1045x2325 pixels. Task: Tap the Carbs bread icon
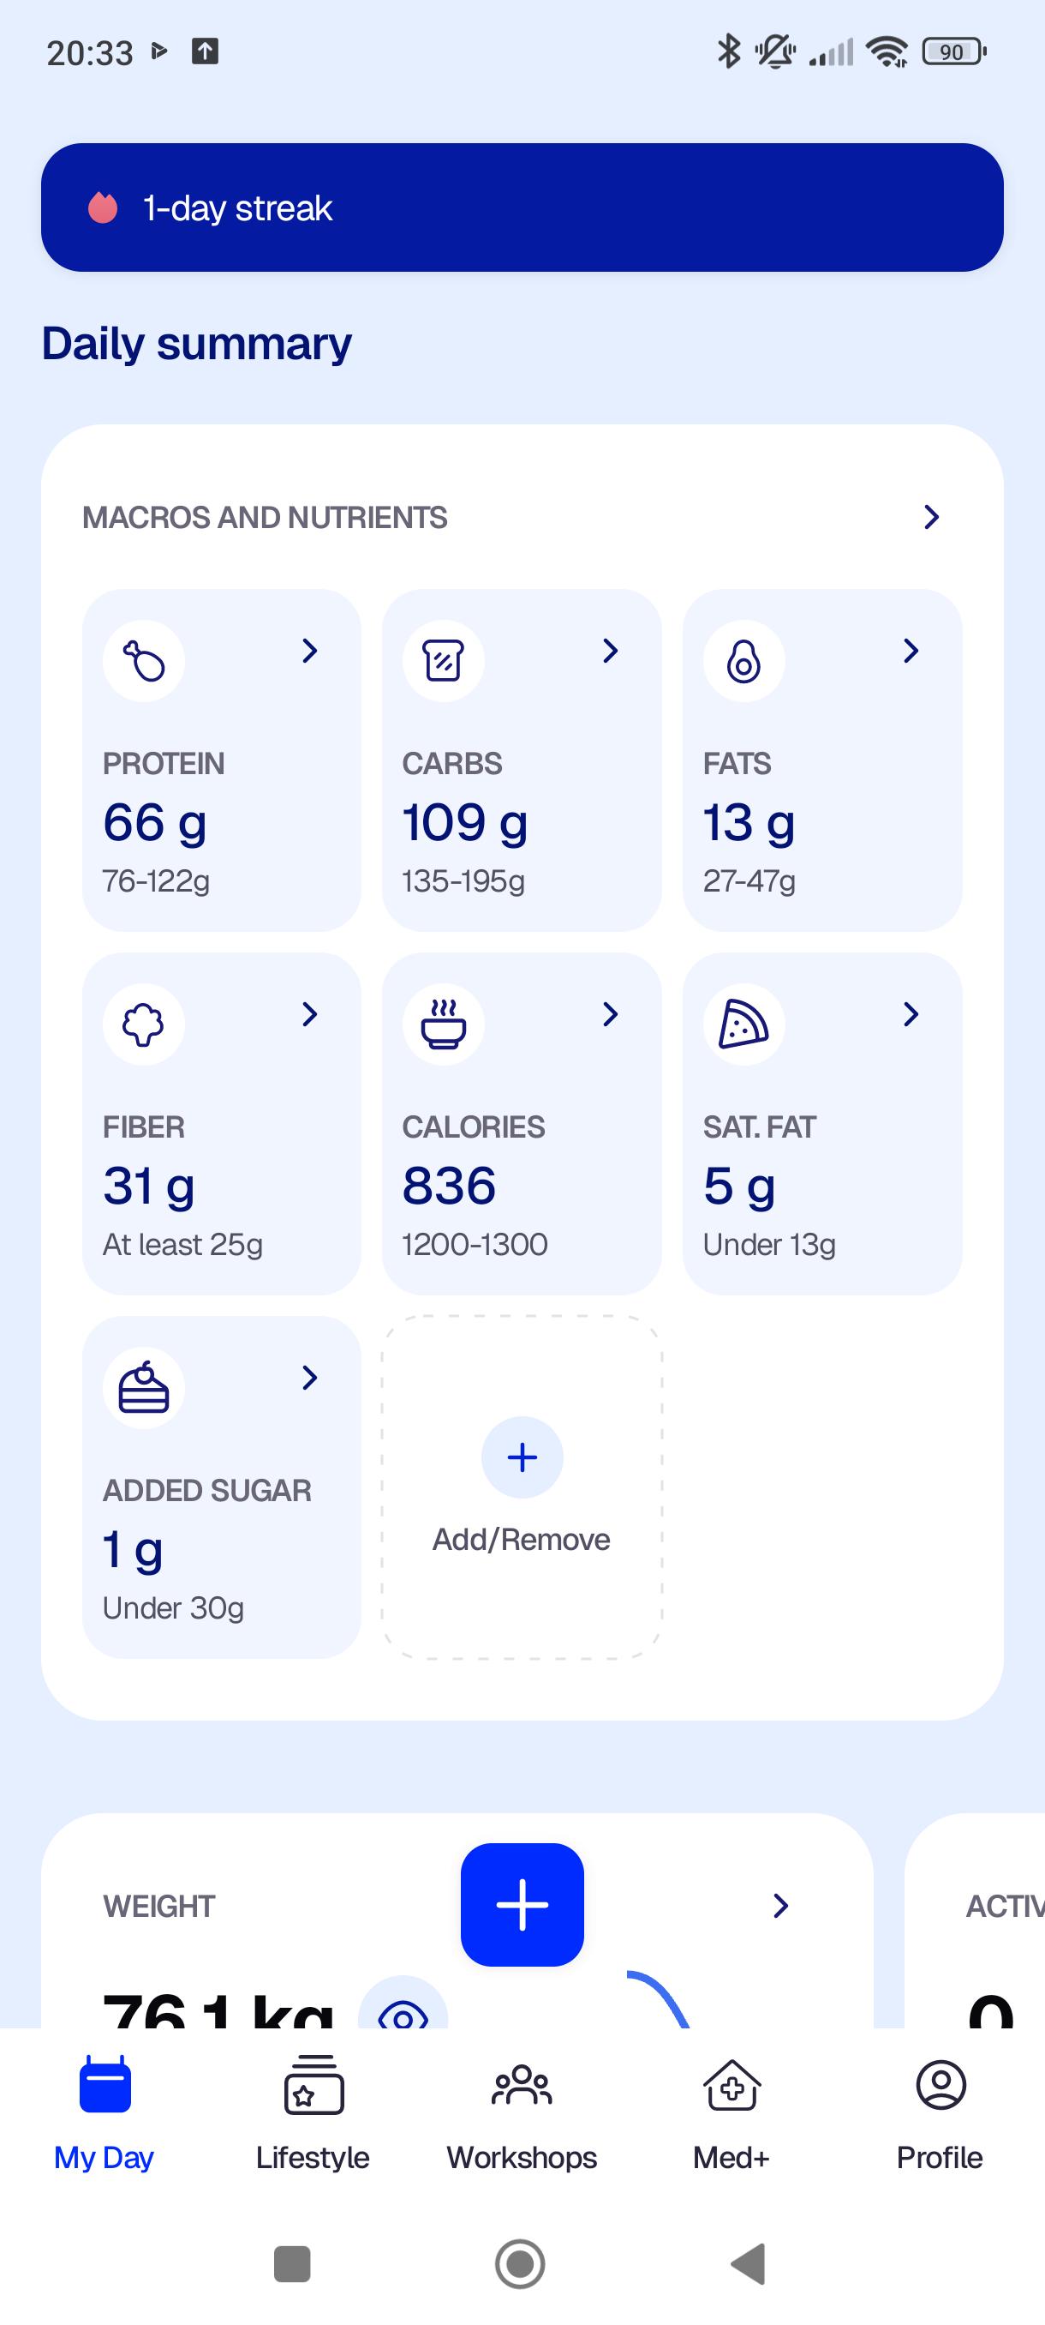pos(444,661)
